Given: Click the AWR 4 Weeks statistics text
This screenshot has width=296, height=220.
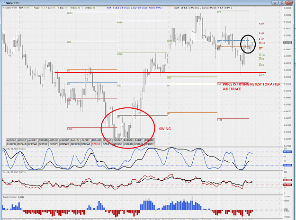Looking at the screenshot, I should coord(135,8).
